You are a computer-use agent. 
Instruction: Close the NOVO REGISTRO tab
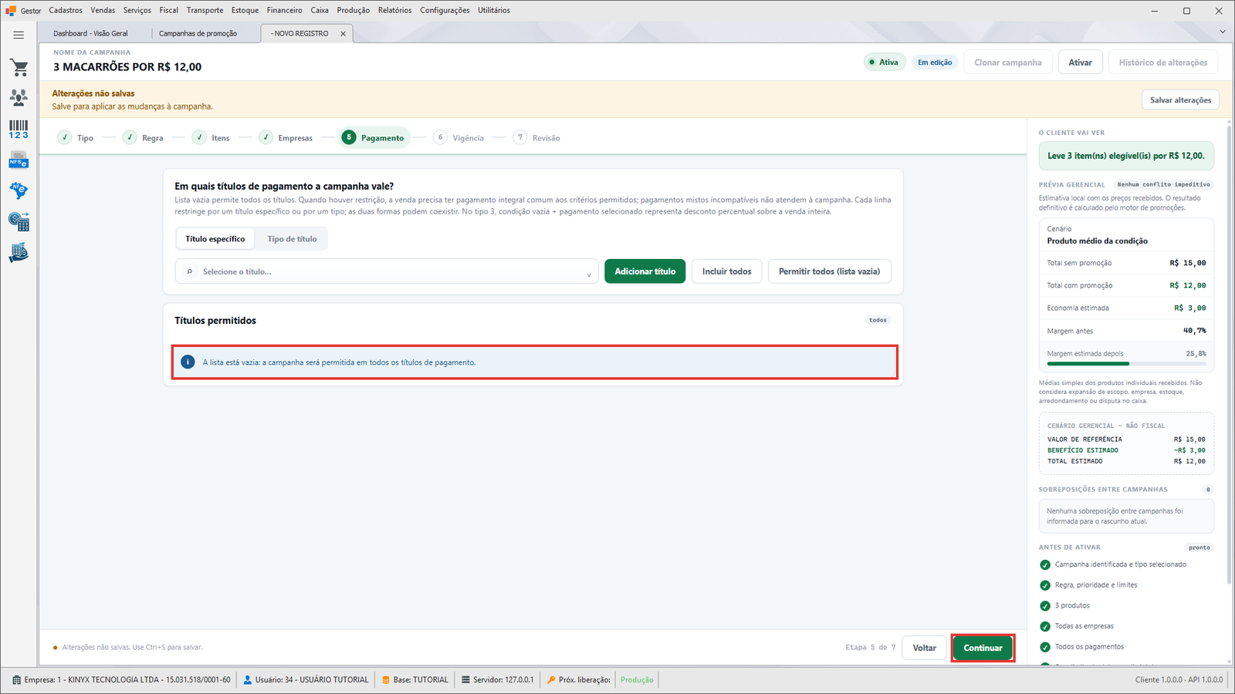pyautogui.click(x=343, y=34)
